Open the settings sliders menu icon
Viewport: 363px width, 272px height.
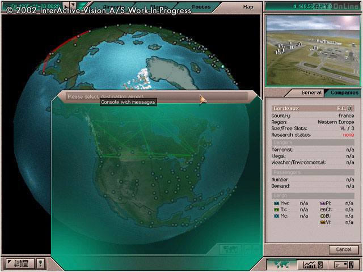click(x=20, y=263)
